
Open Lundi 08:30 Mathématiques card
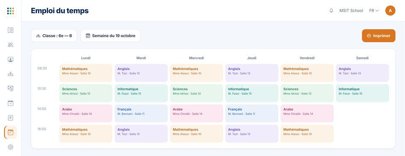(x=86, y=73)
